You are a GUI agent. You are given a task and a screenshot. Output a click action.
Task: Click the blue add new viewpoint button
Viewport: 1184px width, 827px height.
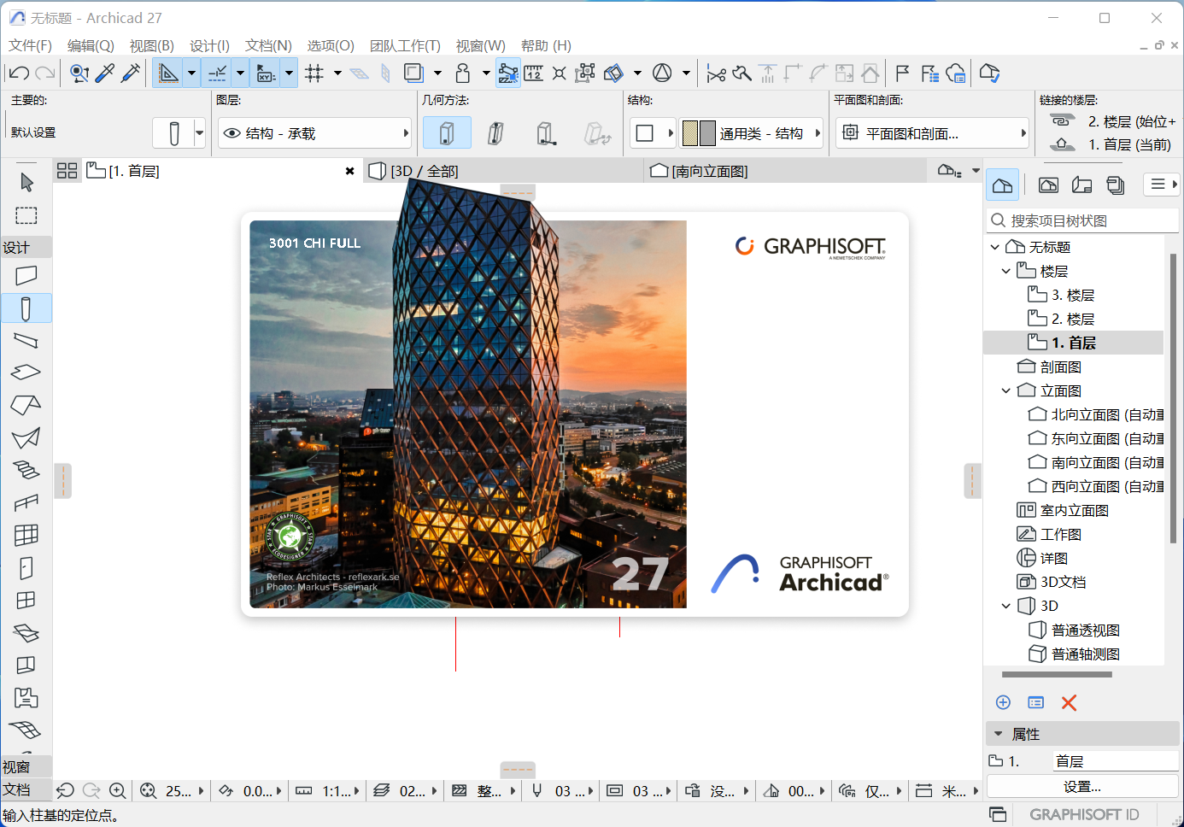(1004, 702)
